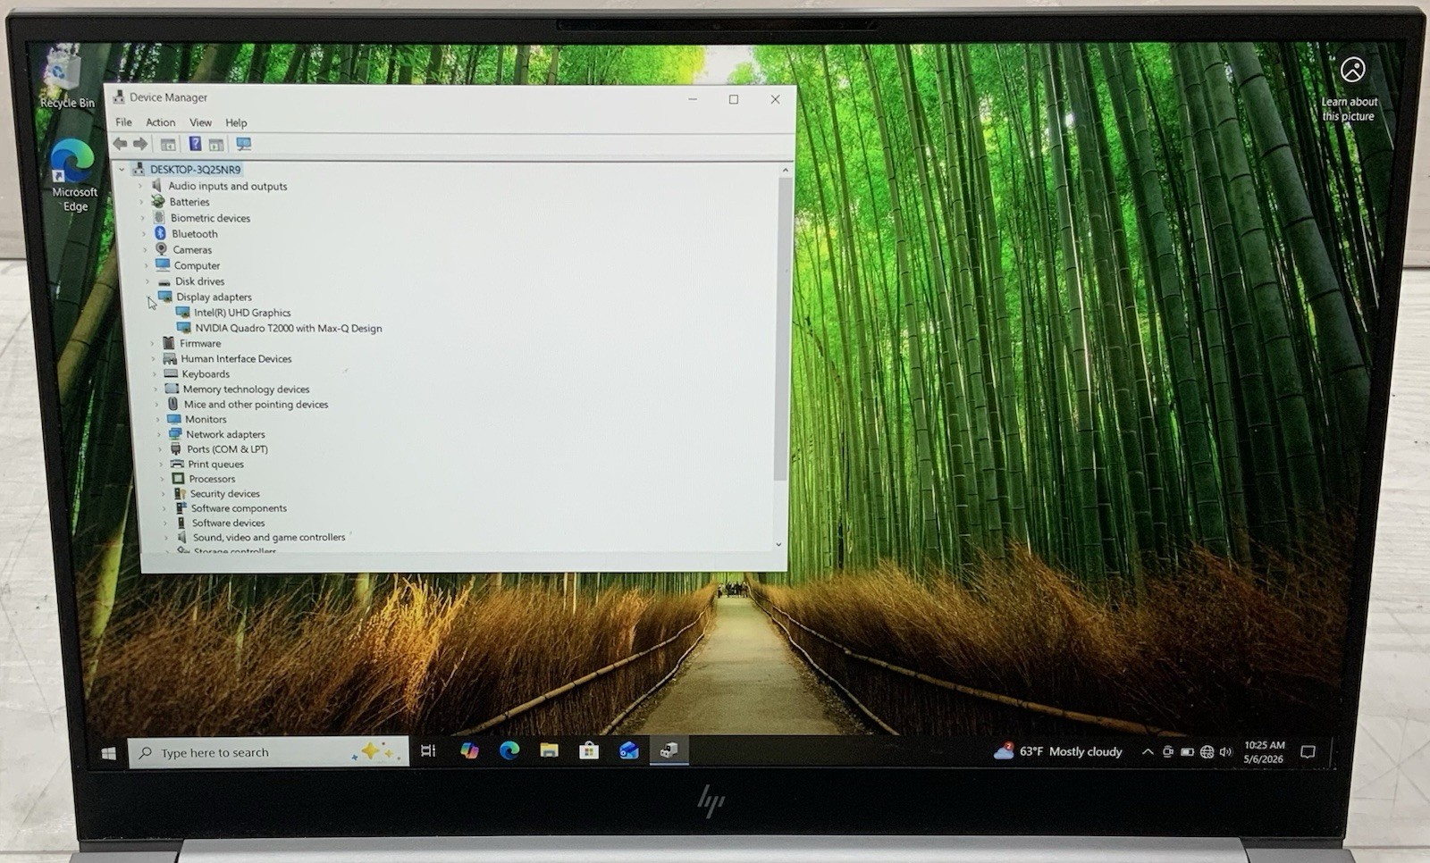Viewport: 1430px width, 863px height.
Task: Select NVIDIA Quadro T2000 with Max-Q Design
Action: [x=289, y=328]
